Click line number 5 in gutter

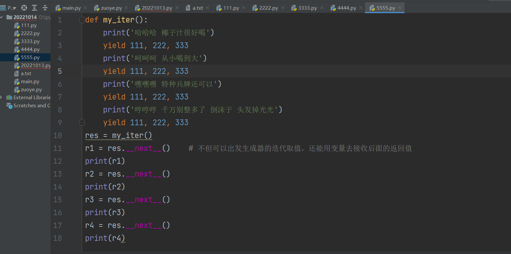click(60, 71)
